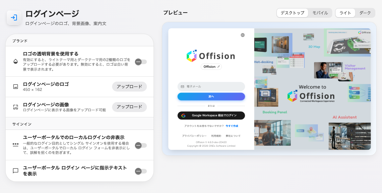382x193 pixels.
Task: Switch preview to モバイル
Action: [x=320, y=13]
